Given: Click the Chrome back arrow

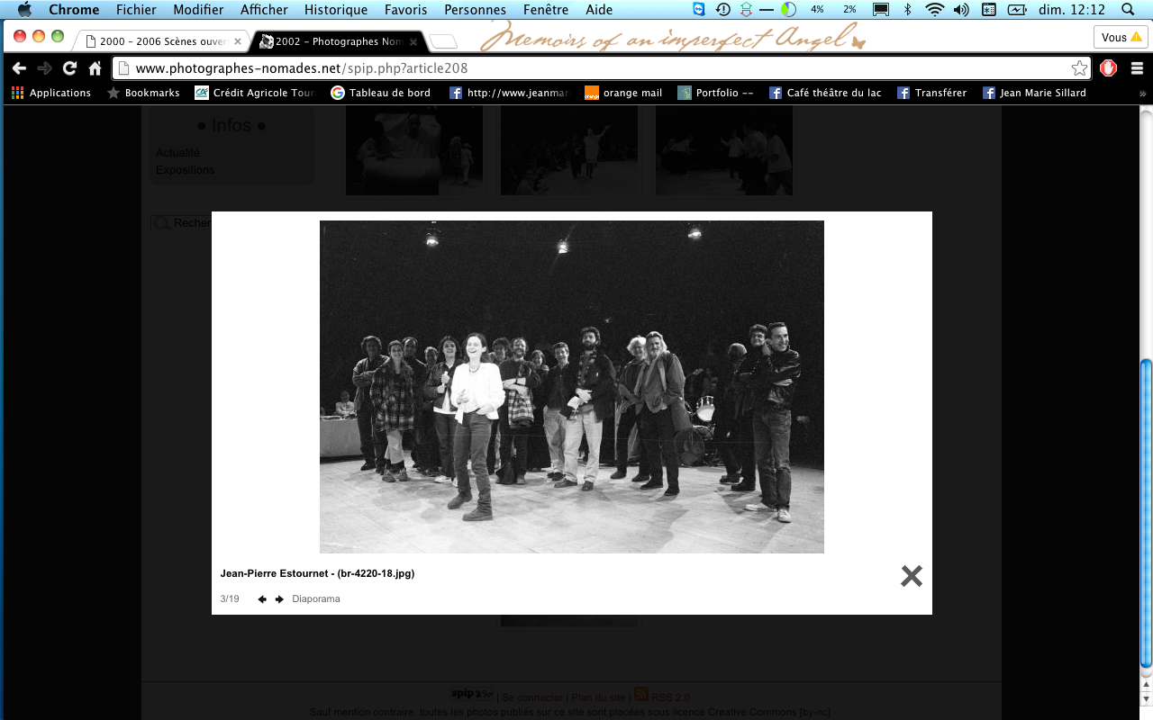Looking at the screenshot, I should [x=19, y=68].
